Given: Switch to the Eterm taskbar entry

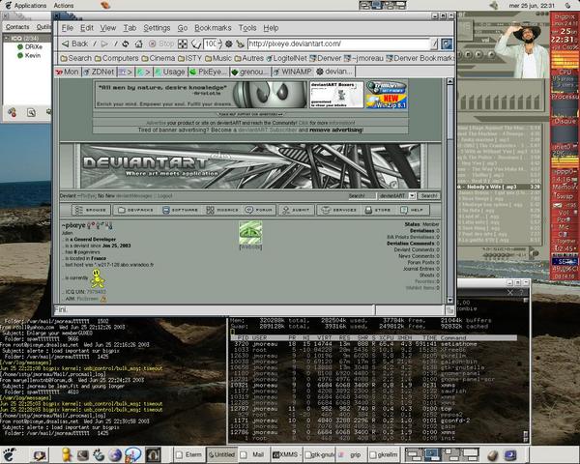Looking at the screenshot, I should 189,454.
